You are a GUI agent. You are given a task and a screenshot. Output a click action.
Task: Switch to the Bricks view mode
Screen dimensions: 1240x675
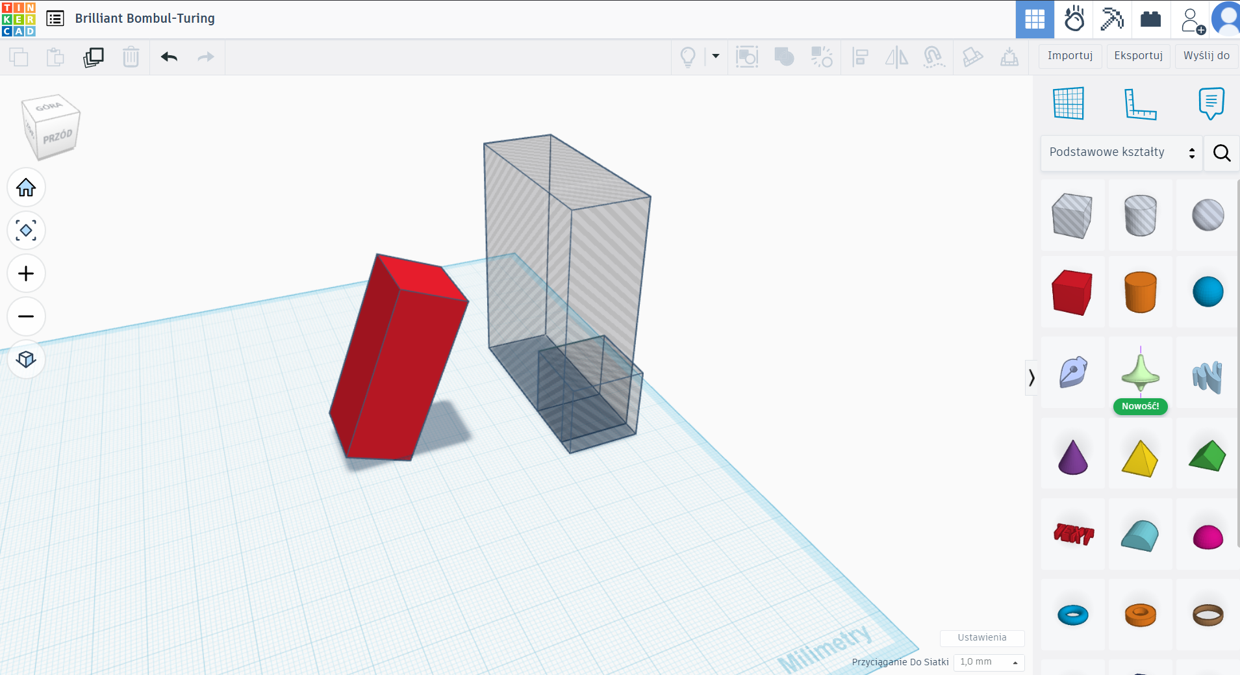point(1150,19)
